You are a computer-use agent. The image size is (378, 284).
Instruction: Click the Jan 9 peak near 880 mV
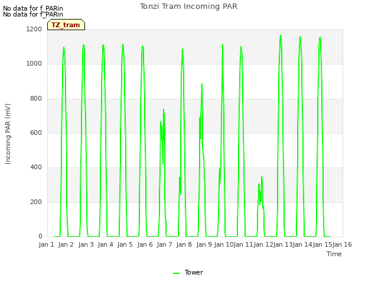coord(202,84)
